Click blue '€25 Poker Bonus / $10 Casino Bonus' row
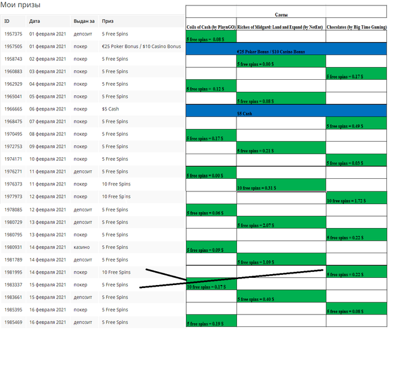The width and height of the screenshot is (420, 366). point(286,49)
